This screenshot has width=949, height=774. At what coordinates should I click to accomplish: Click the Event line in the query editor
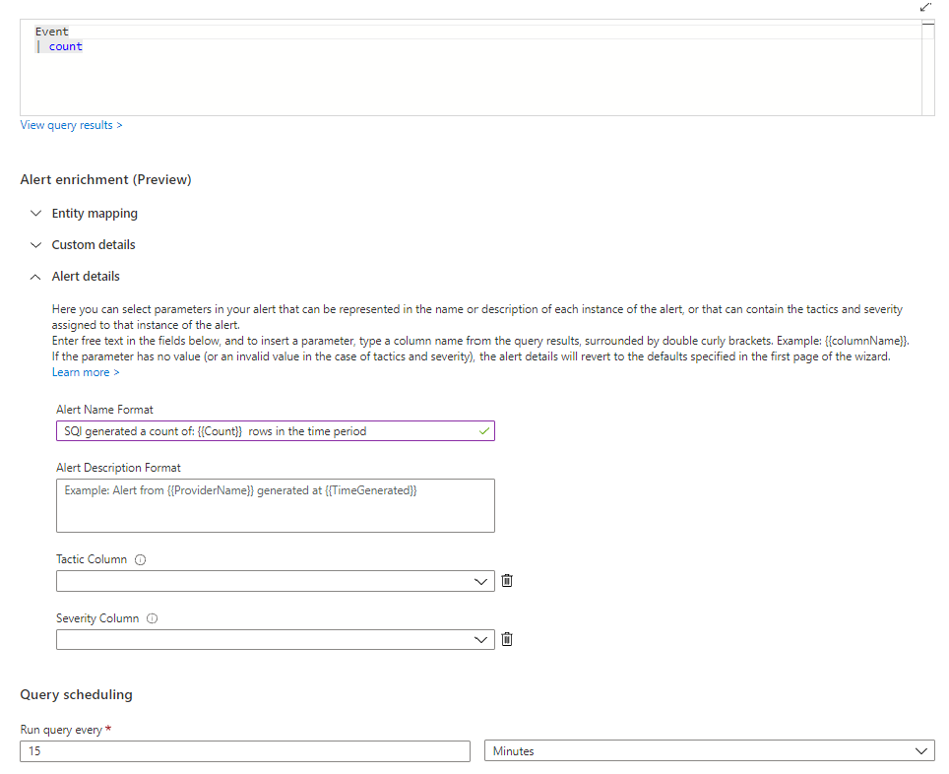52,32
